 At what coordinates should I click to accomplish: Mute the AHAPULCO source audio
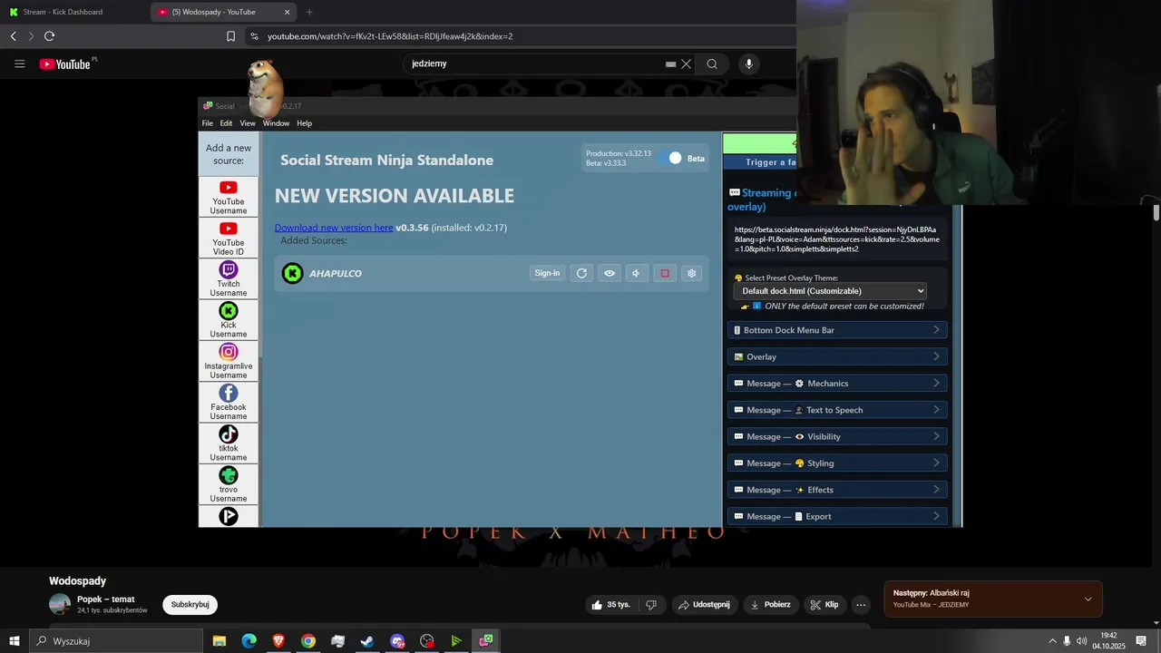[637, 273]
